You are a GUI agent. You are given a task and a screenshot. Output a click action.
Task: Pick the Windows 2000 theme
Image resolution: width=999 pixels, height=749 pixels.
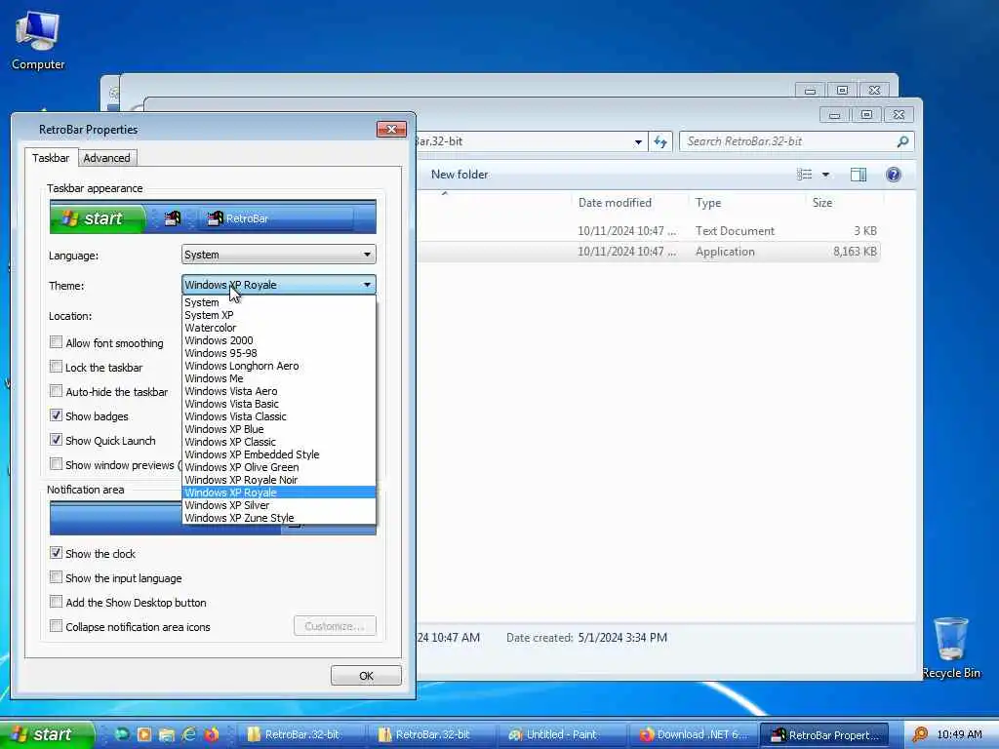[x=278, y=340]
